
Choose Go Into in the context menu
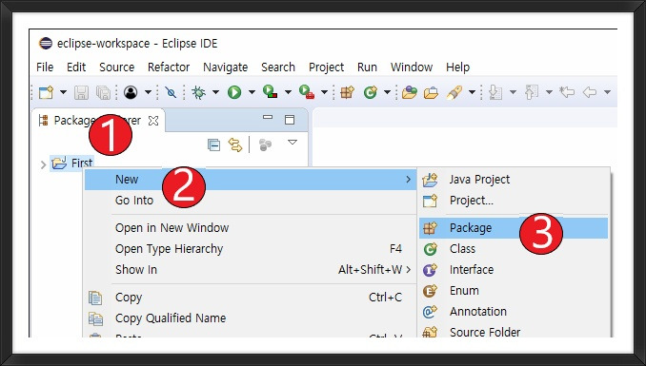[x=250, y=201]
